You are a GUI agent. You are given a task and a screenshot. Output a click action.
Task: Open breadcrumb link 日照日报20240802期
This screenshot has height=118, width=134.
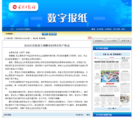point(22,38)
